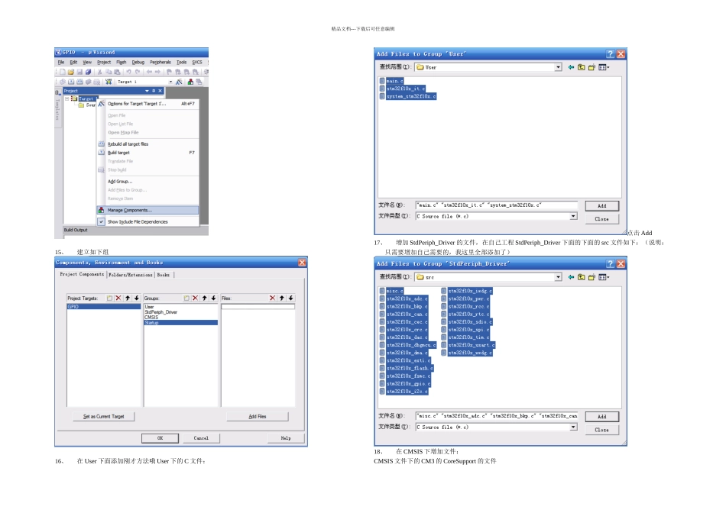
Task: Open View Menu icon in 'User' dialog
Action: tap(604, 67)
